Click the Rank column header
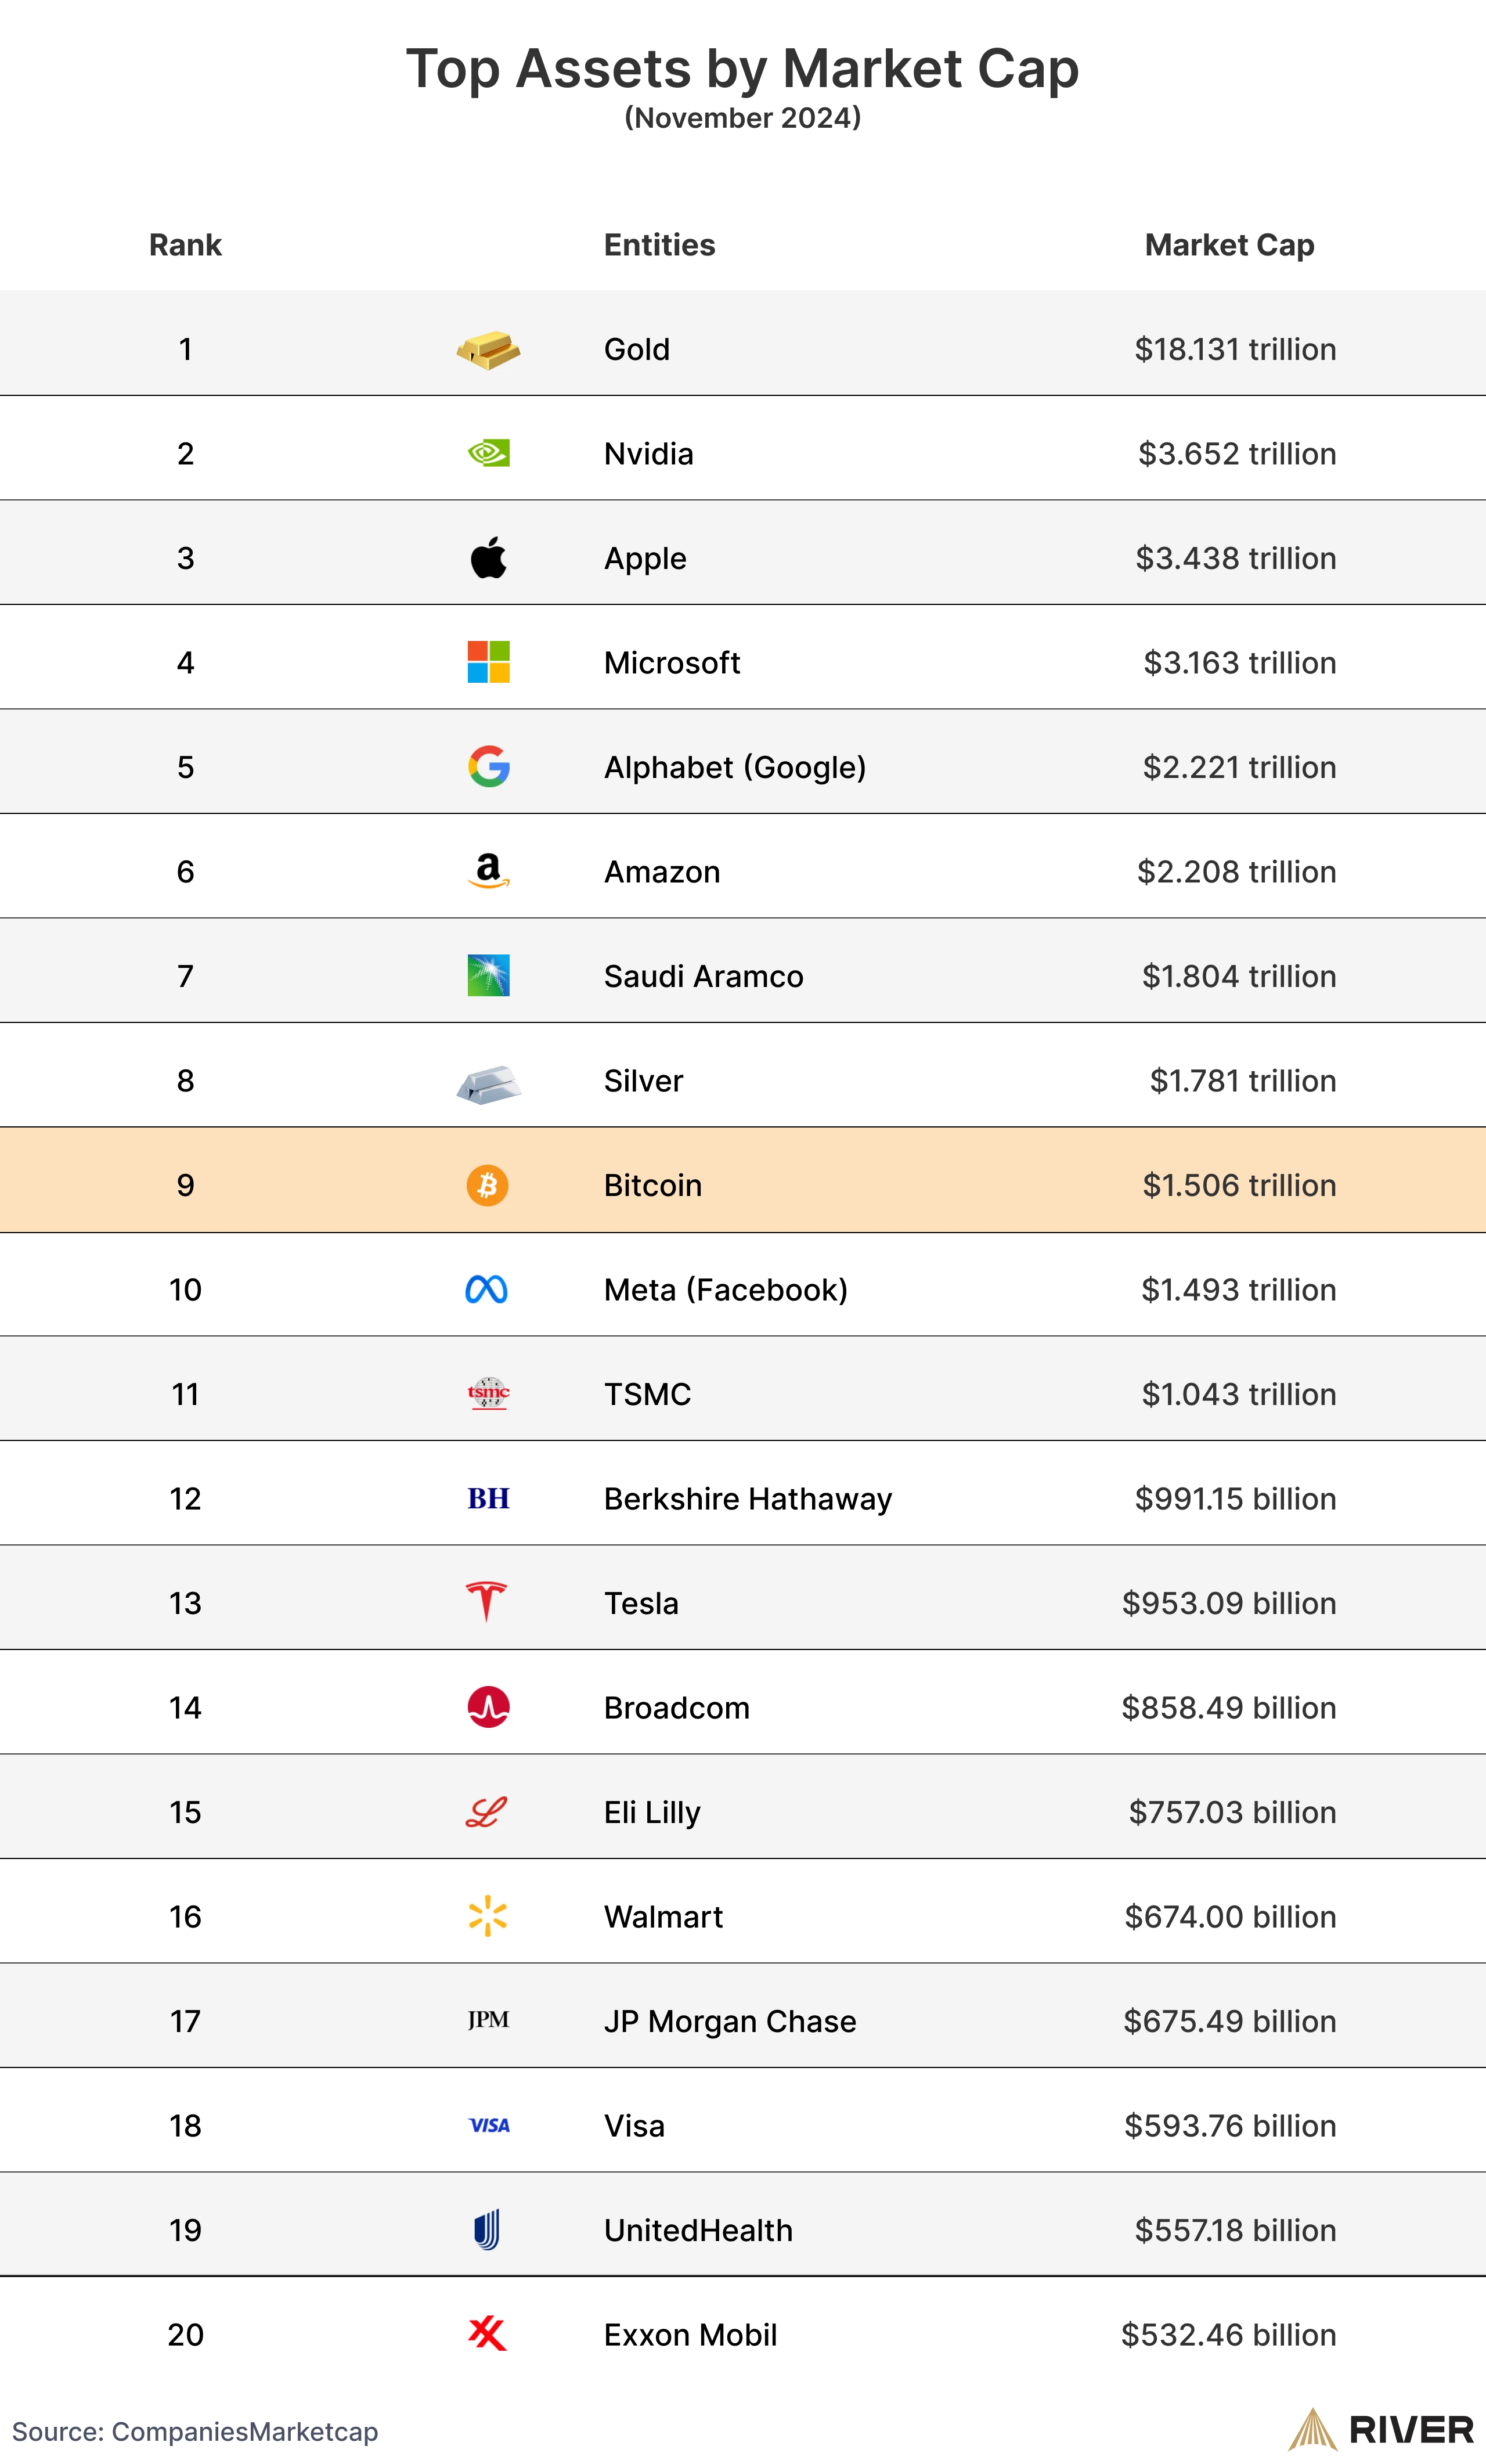The width and height of the screenshot is (1486, 2464). (x=185, y=245)
